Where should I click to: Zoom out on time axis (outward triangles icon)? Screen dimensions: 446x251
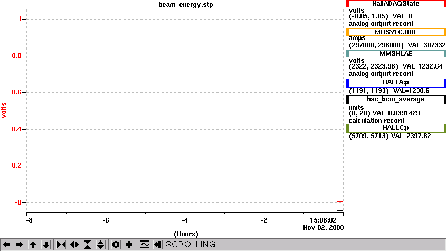[x=74, y=245]
